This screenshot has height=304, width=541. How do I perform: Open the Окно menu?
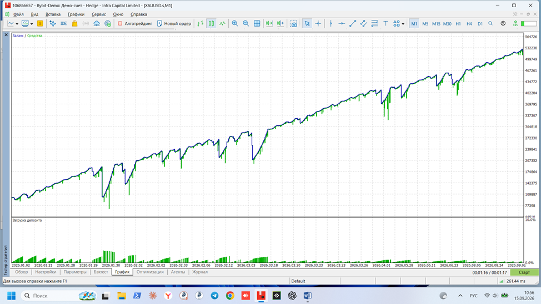pos(118,14)
